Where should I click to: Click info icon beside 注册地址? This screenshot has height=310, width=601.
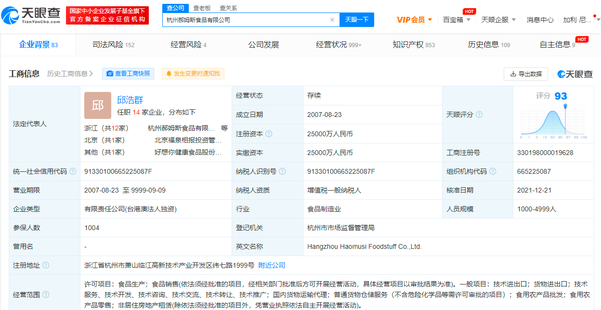[46, 265]
